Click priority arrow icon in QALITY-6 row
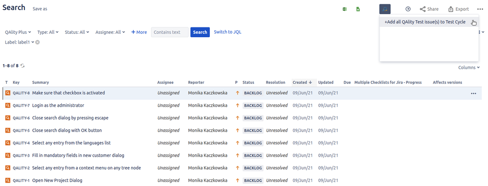 coord(238,118)
